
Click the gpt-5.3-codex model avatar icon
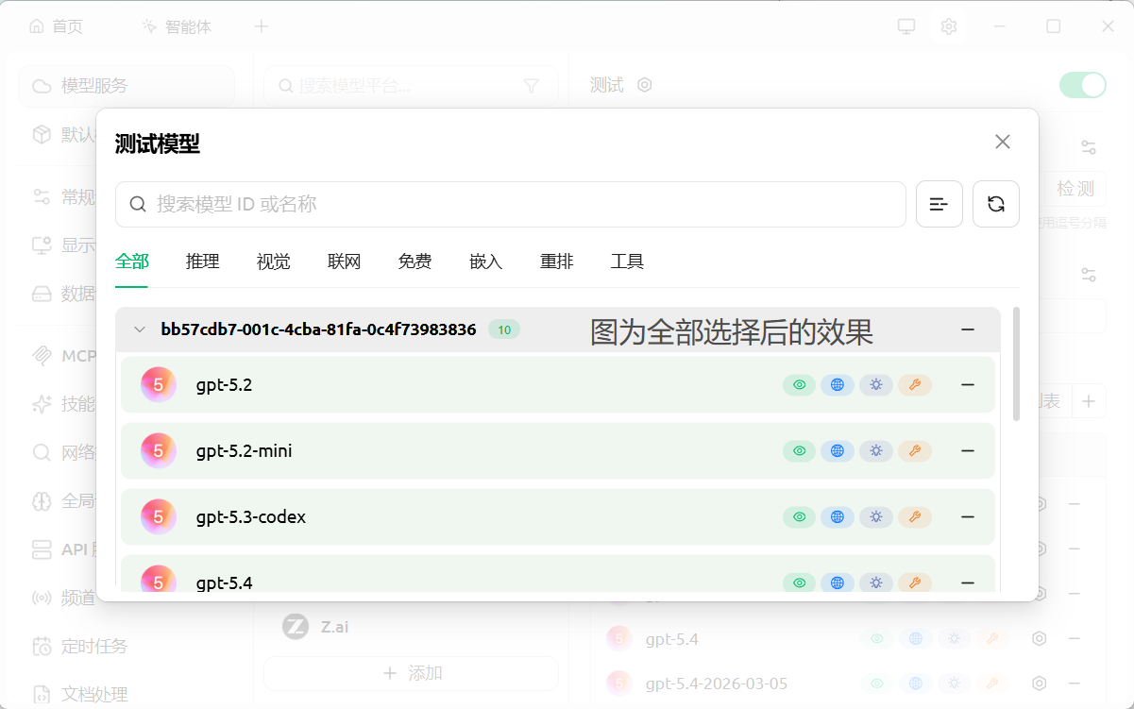(x=159, y=516)
